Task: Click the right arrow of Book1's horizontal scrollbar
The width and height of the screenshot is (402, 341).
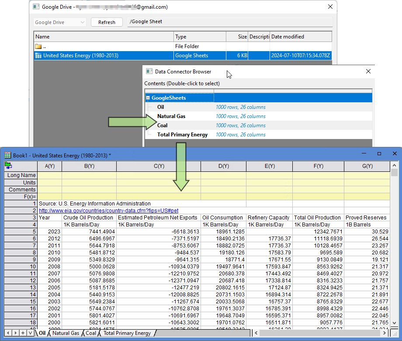Action: click(x=385, y=333)
